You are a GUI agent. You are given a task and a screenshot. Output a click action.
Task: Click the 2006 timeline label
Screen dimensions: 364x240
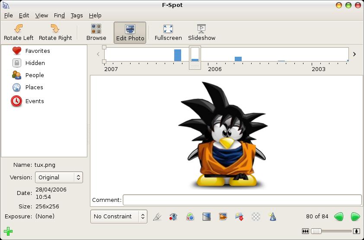coord(215,69)
